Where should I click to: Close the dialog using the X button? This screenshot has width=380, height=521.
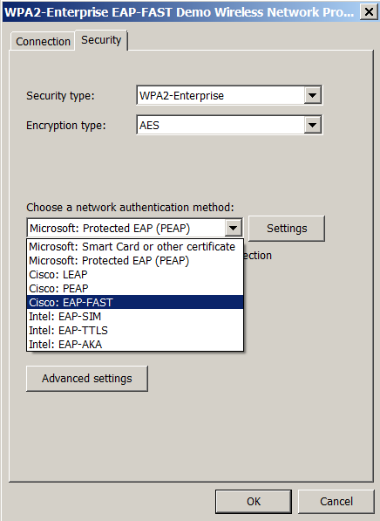pos(369,12)
